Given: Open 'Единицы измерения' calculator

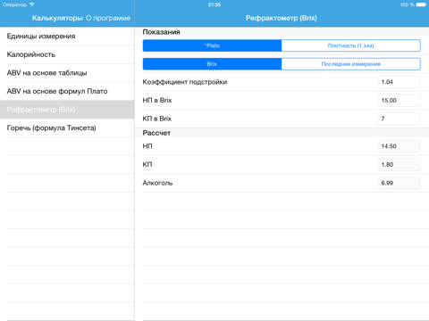Looking at the screenshot, I should (67, 37).
